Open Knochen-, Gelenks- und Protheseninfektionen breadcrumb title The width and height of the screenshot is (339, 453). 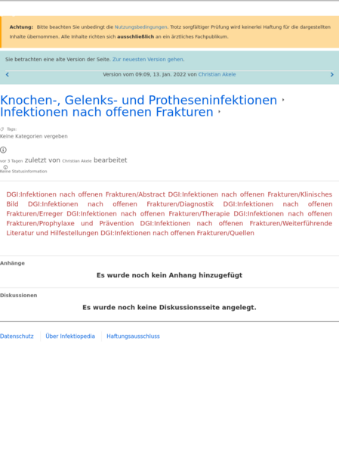[x=138, y=100]
